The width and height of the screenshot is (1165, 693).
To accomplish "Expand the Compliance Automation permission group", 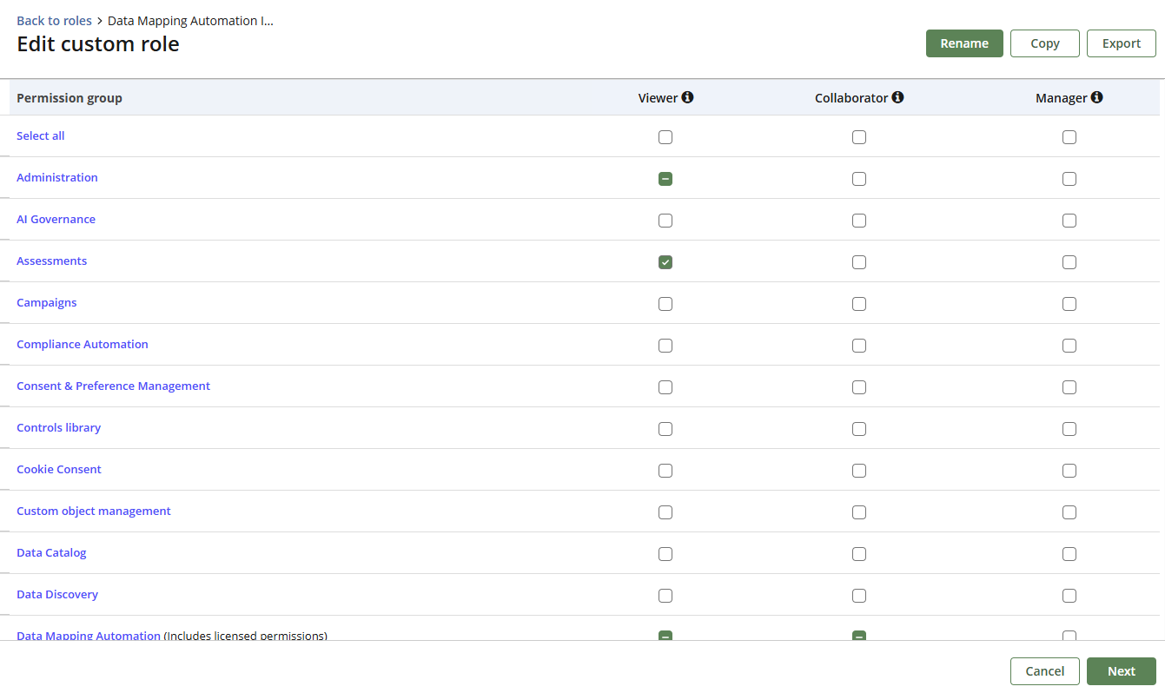I will (83, 344).
